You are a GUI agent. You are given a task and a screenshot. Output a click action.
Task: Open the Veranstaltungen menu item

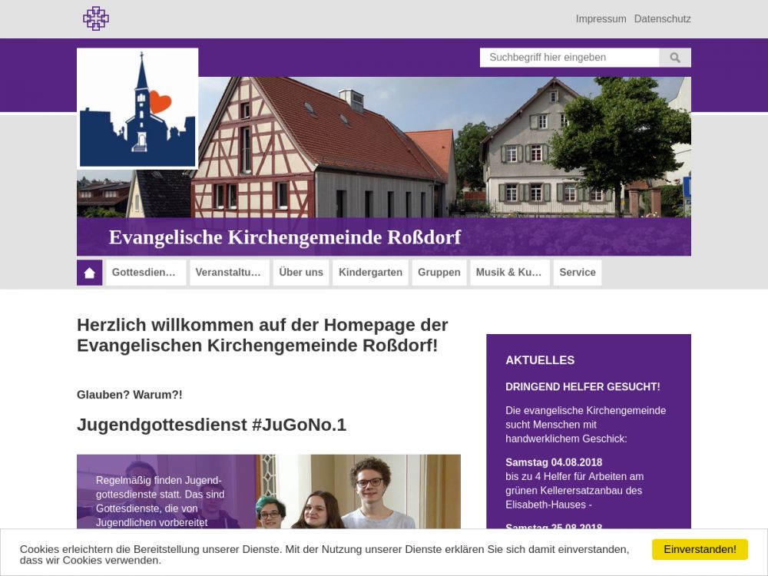click(x=228, y=273)
